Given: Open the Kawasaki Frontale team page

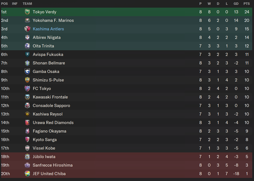Looking at the screenshot, I should (50, 97).
